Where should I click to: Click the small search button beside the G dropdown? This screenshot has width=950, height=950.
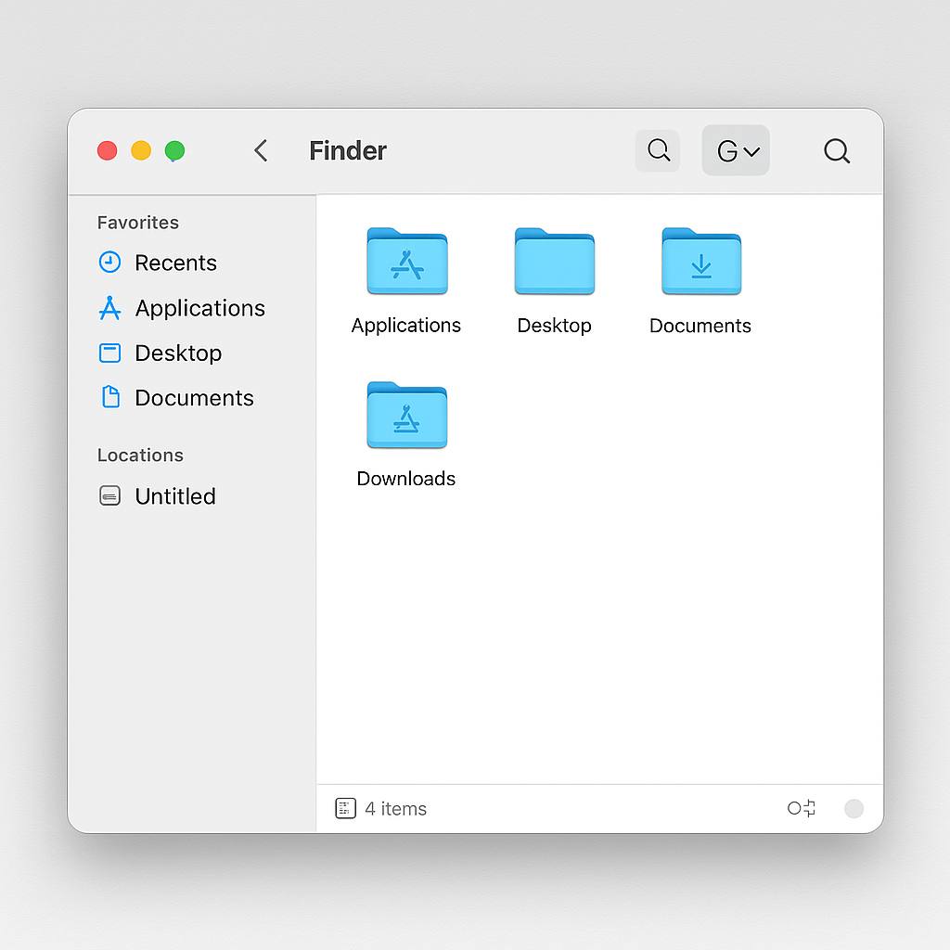(x=658, y=150)
